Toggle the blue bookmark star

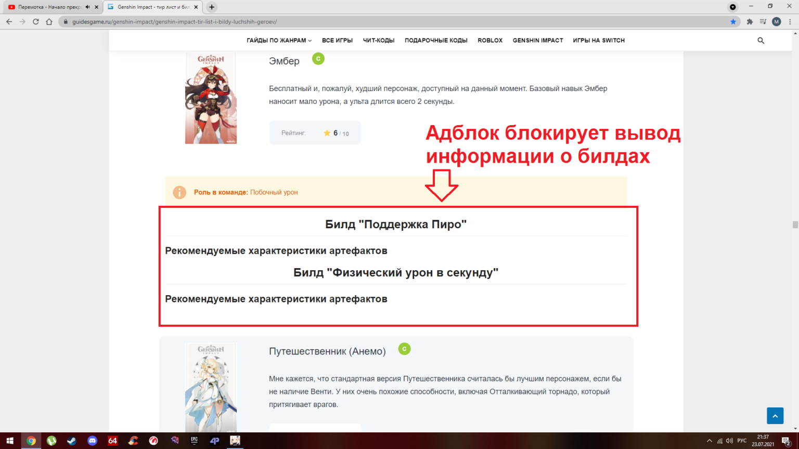point(733,22)
